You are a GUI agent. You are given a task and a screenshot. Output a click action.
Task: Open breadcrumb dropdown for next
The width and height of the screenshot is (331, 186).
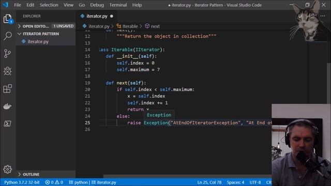point(155,26)
